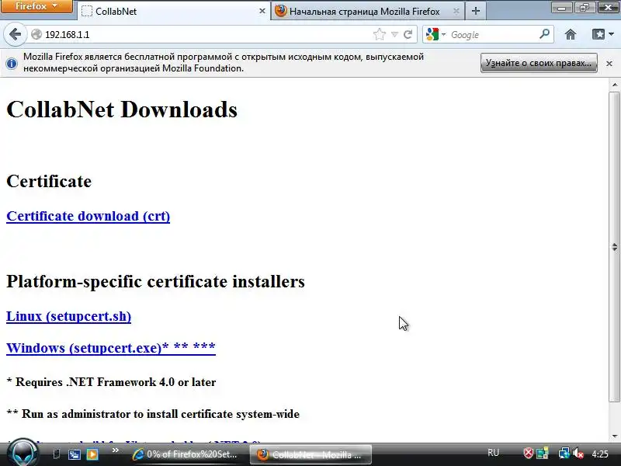Click the CollabNet Downloads heading
This screenshot has width=621, height=466.
coord(122,110)
